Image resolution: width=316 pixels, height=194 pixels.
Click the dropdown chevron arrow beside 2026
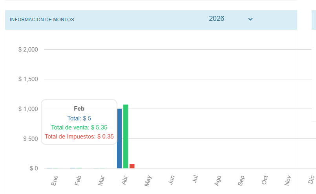pos(250,19)
